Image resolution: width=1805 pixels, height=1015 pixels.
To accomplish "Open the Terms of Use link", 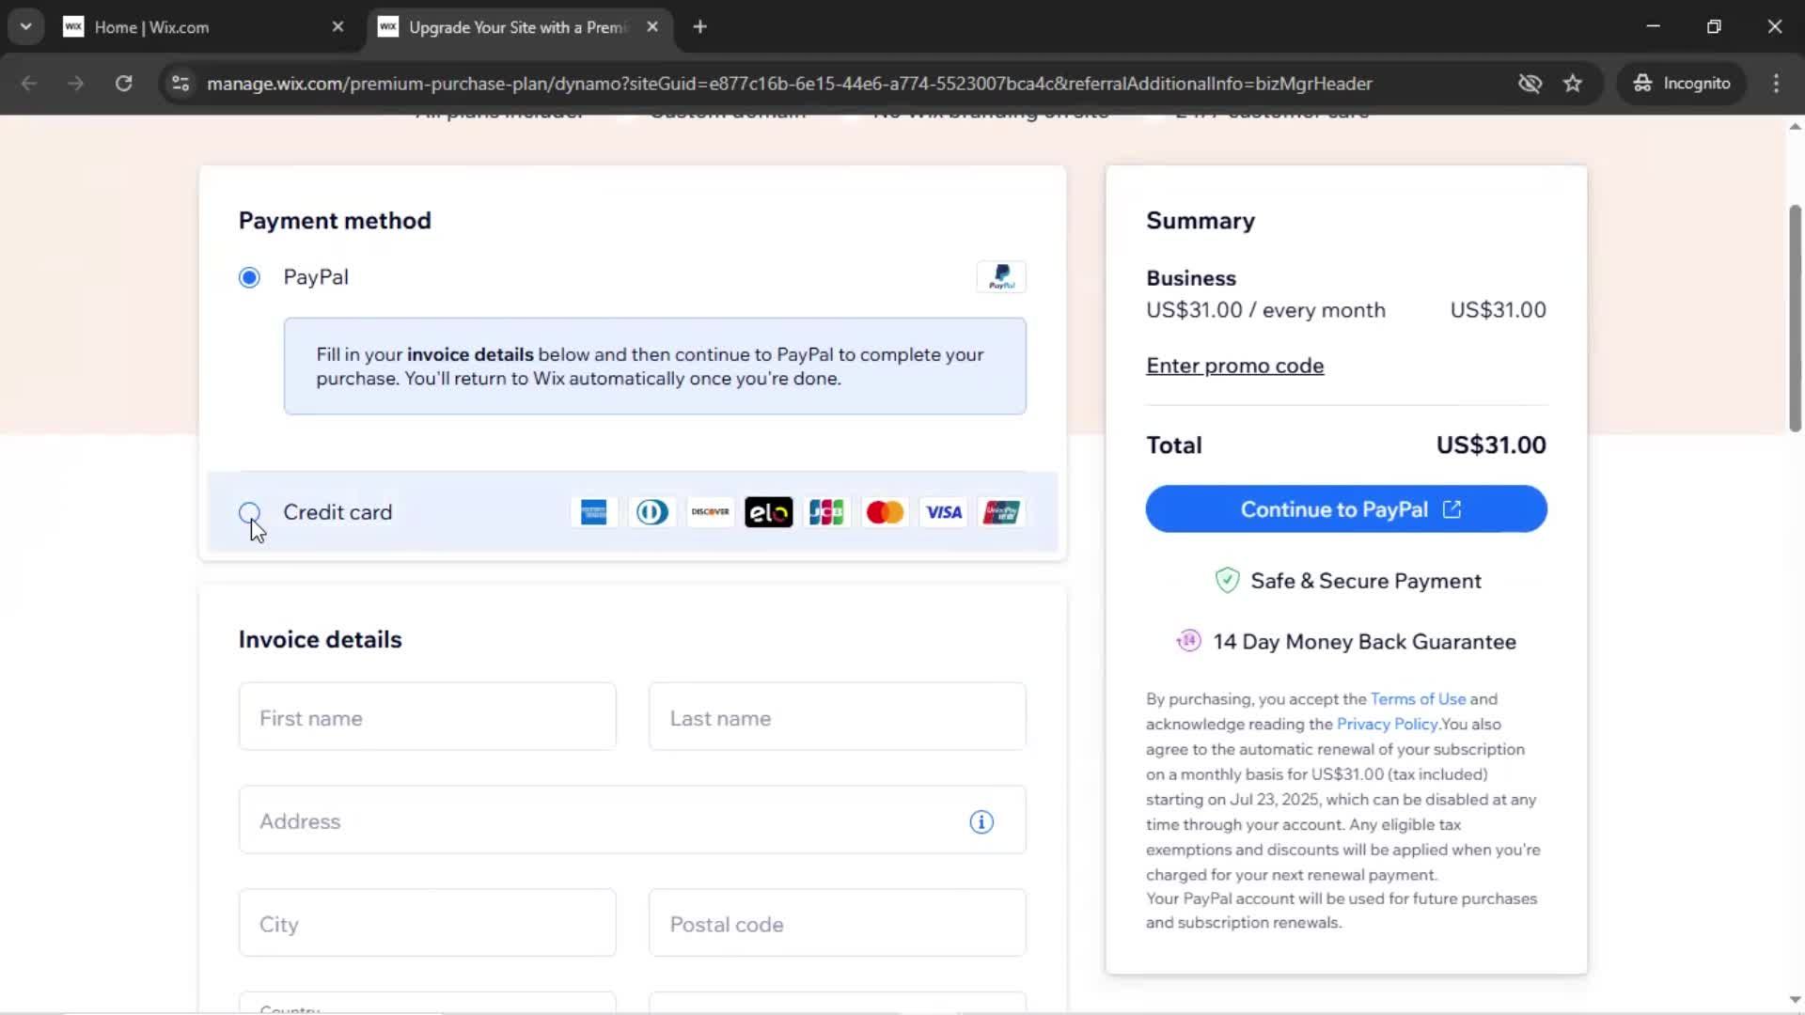I will click(x=1418, y=699).
